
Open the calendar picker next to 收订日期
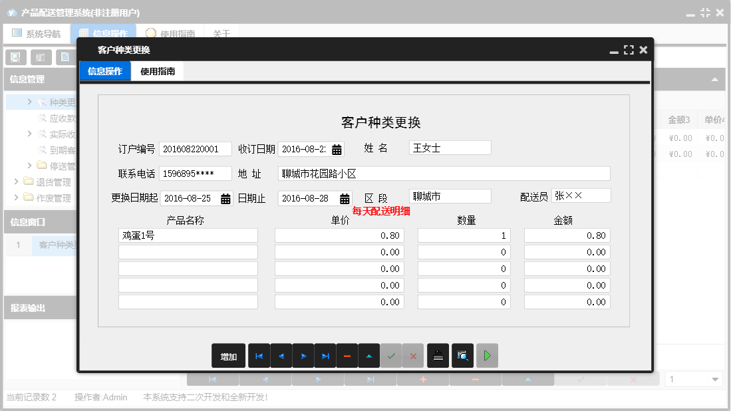(337, 149)
